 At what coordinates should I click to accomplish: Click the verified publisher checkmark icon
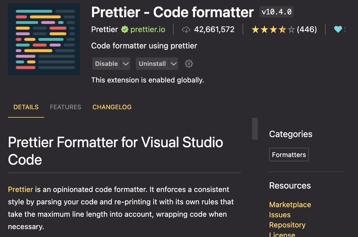[x=124, y=29]
